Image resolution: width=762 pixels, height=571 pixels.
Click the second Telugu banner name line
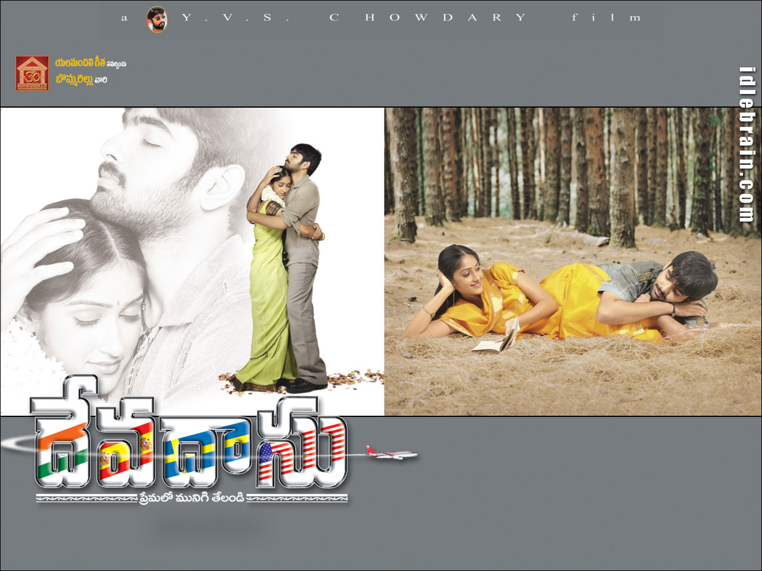[x=82, y=80]
